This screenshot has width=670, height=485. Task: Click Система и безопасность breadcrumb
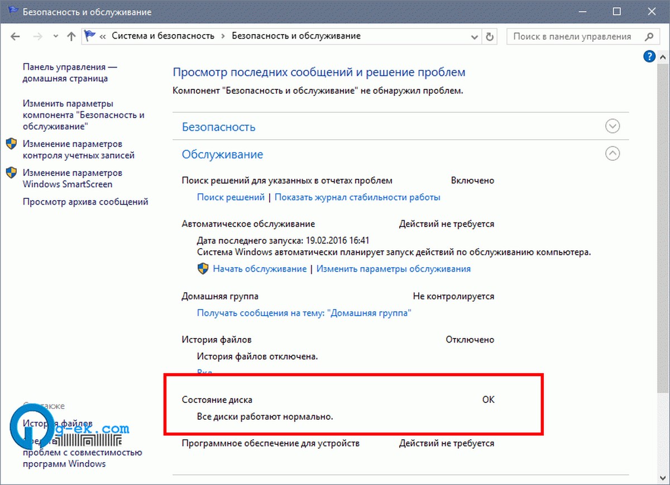click(x=163, y=36)
